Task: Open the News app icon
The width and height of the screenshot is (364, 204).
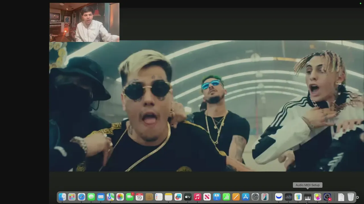Action: [207, 197]
